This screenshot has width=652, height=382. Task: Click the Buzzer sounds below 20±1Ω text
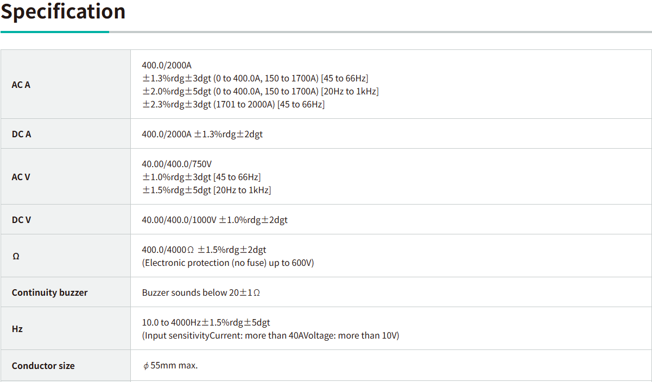click(x=201, y=292)
